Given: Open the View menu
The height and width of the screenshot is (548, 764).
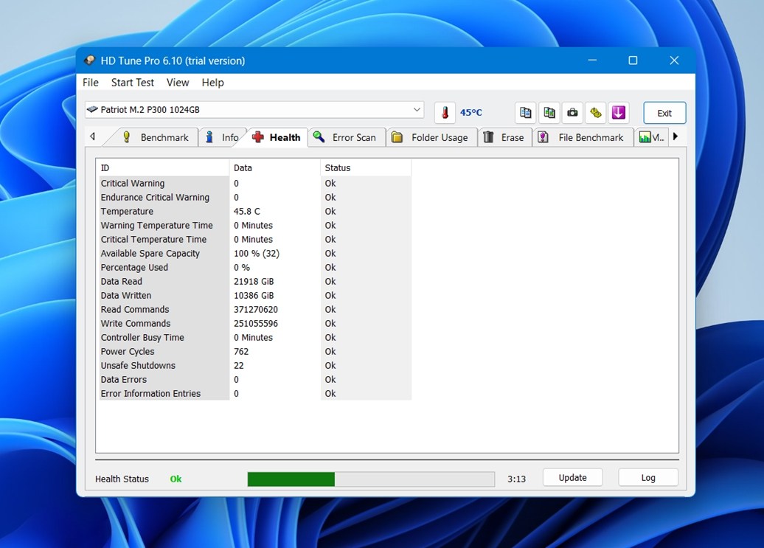Looking at the screenshot, I should 178,83.
